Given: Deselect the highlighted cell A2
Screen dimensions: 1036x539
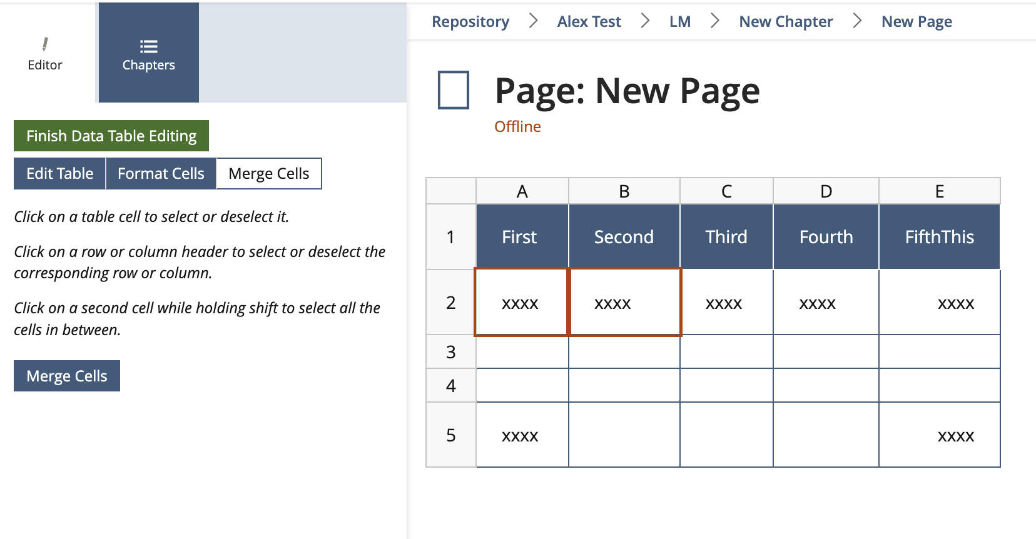Looking at the screenshot, I should 521,303.
